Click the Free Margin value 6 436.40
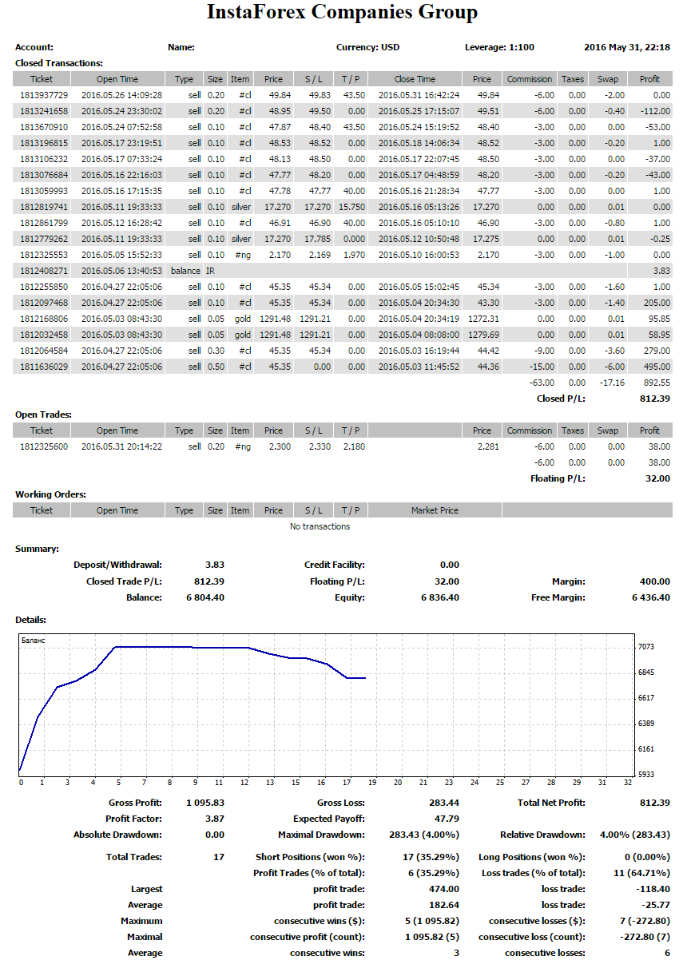Viewport: 683px width, 968px height. [651, 597]
